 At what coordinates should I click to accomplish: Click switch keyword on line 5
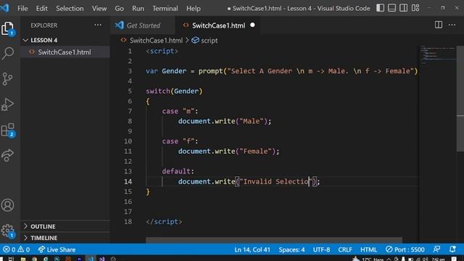[158, 91]
